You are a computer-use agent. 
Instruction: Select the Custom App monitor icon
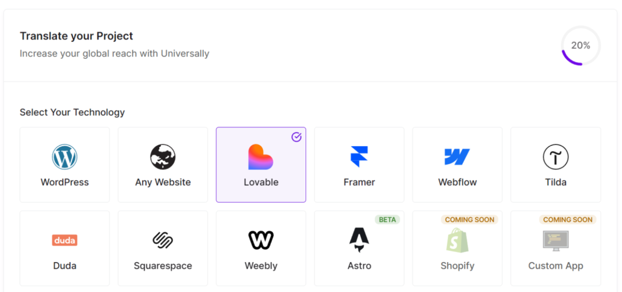(x=555, y=240)
